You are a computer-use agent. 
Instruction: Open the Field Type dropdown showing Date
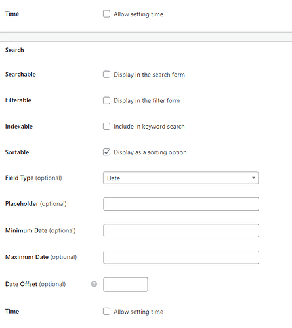tap(180, 178)
